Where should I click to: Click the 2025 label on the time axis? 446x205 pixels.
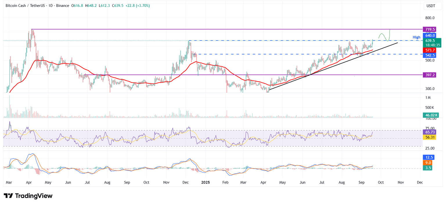point(206,182)
